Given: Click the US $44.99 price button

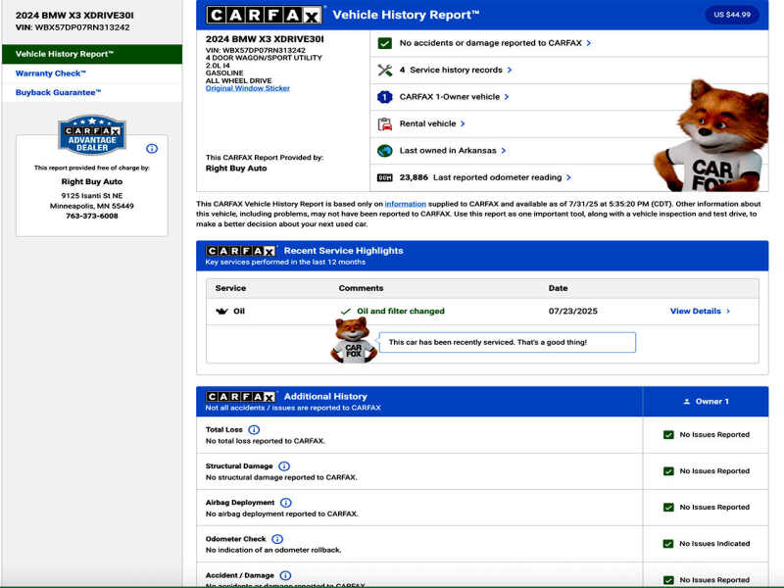Looking at the screenshot, I should point(732,15).
